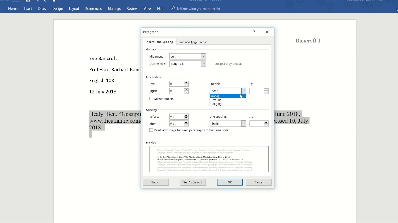This screenshot has height=223, width=398.
Task: Confirm the dialog with OK
Action: tap(230, 182)
